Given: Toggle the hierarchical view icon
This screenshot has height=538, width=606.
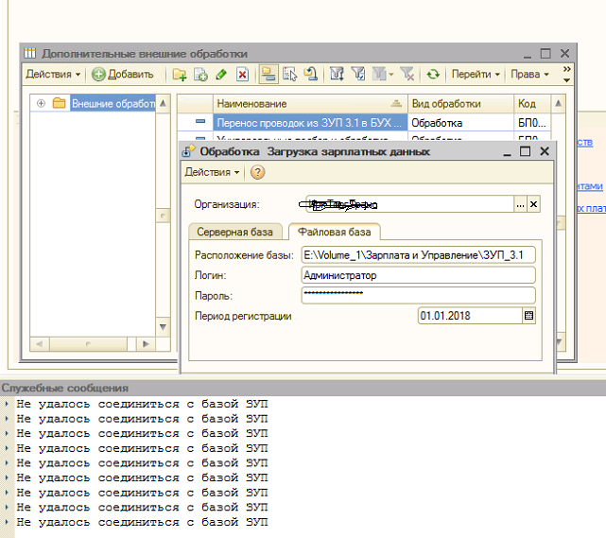Looking at the screenshot, I should click(x=268, y=74).
